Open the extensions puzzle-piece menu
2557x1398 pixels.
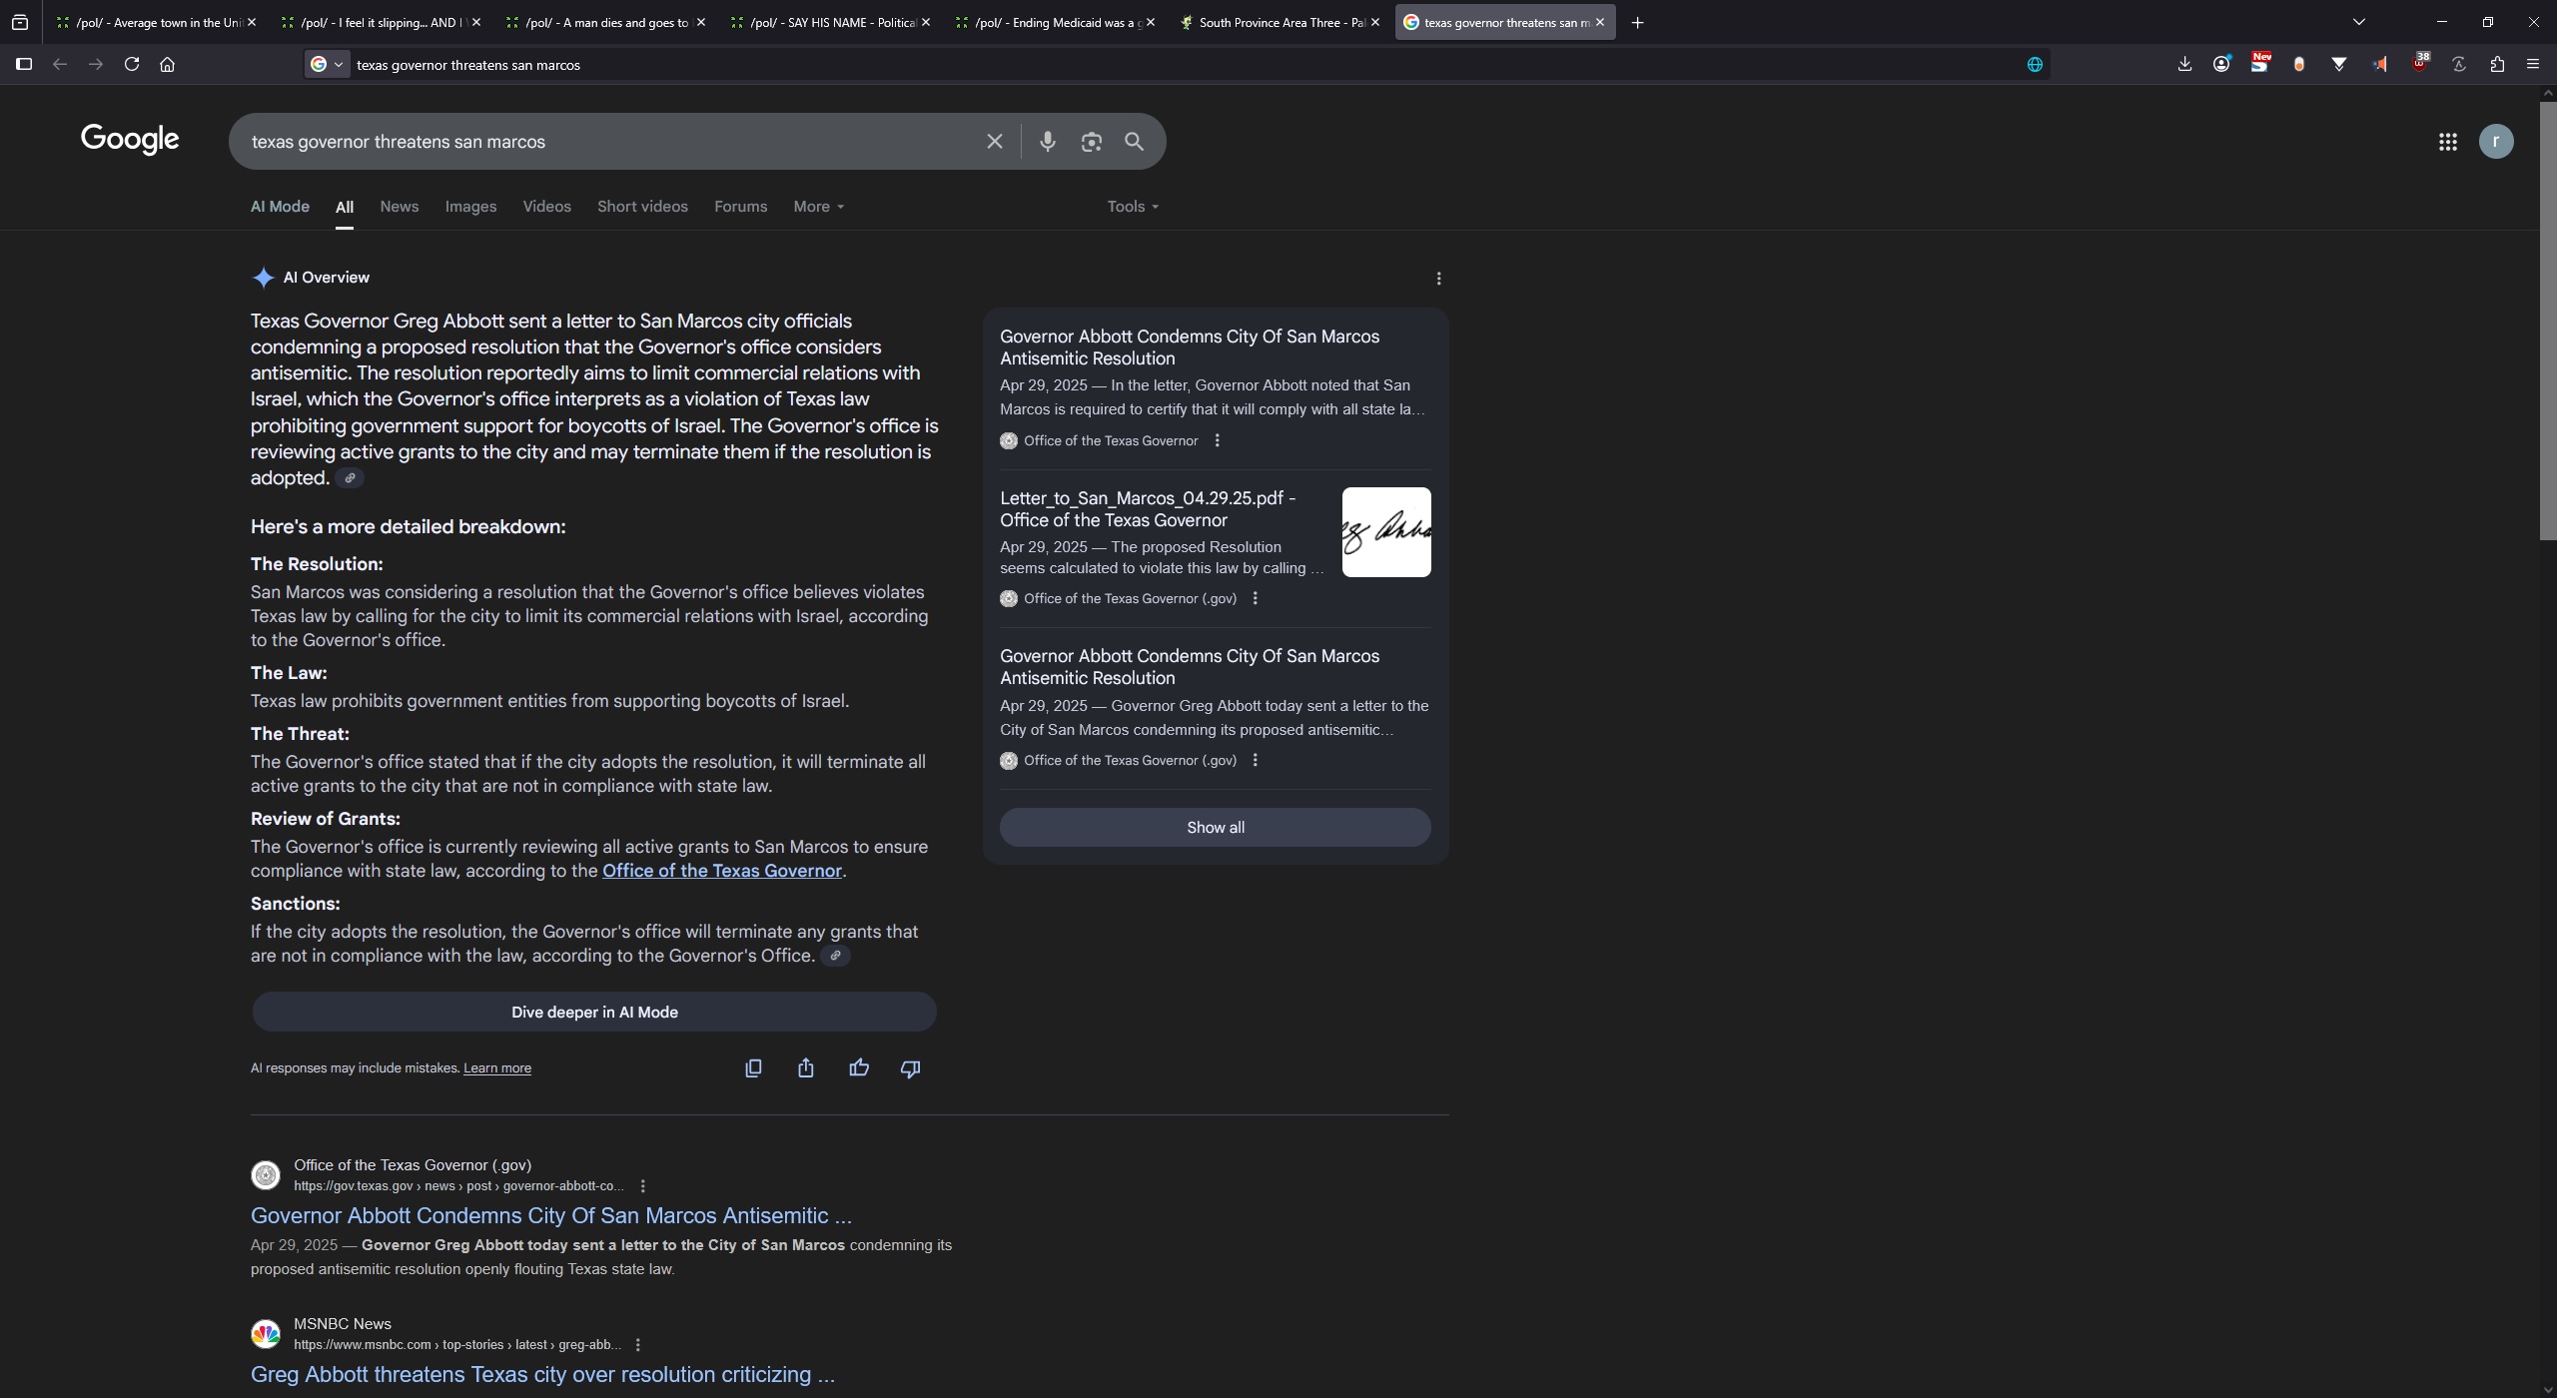[2497, 64]
